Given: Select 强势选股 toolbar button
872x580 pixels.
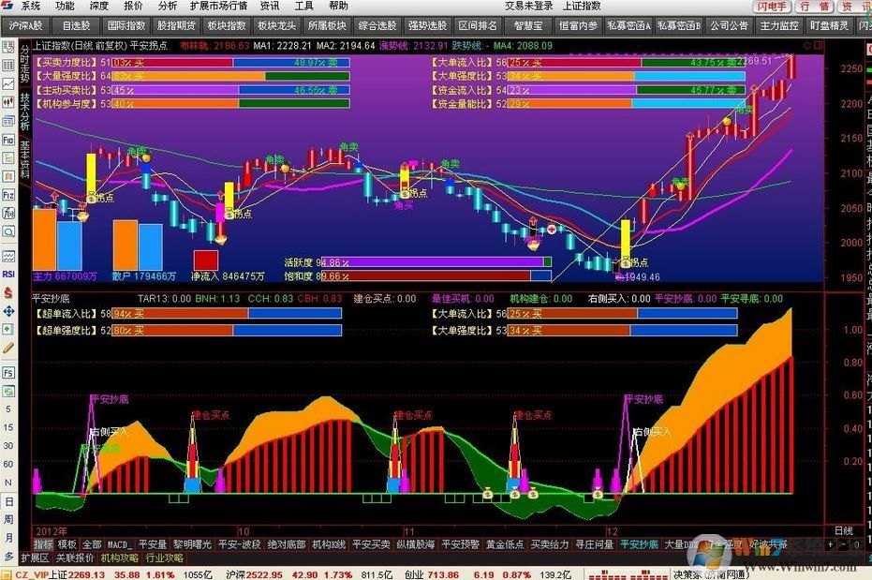Looking at the screenshot, I should 427,25.
